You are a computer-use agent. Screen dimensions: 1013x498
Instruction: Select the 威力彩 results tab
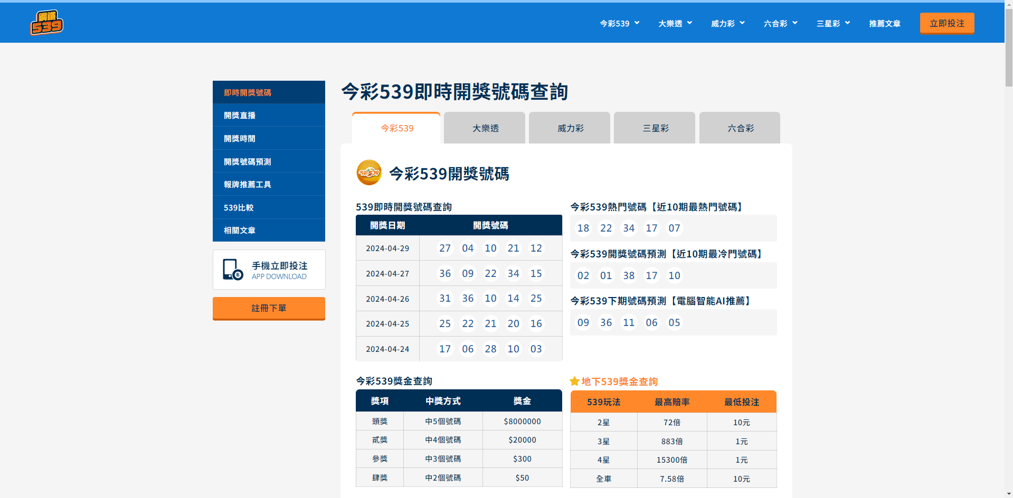tap(570, 128)
